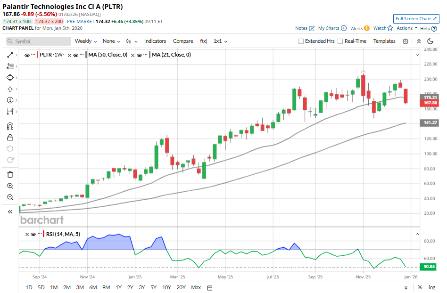Open the Fibonacci and text annotation tool
447x293 pixels.
(10, 66)
